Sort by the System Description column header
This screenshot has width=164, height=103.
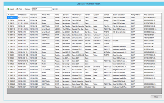pos(121,15)
